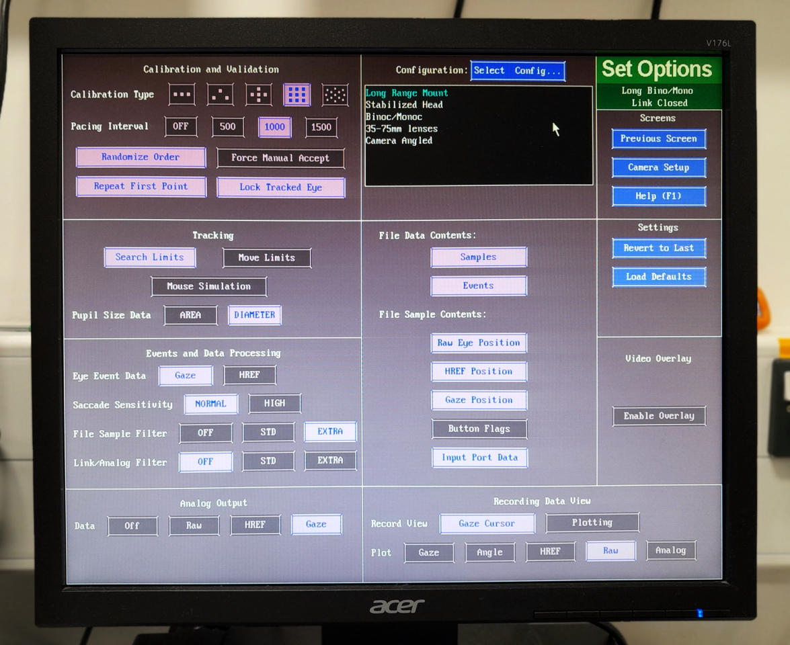790x645 pixels.
Task: Enable the Video Overlay
Action: pos(658,416)
